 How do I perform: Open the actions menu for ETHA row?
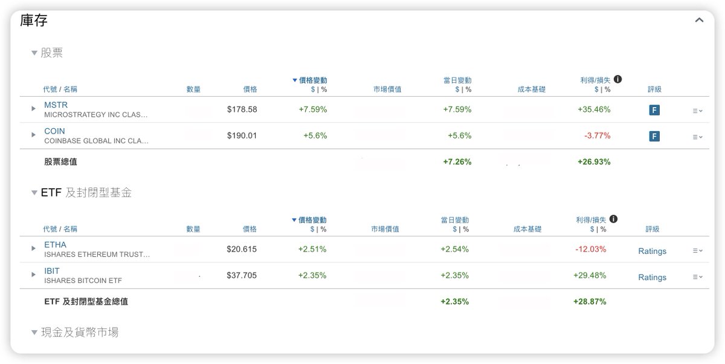pyautogui.click(x=698, y=250)
